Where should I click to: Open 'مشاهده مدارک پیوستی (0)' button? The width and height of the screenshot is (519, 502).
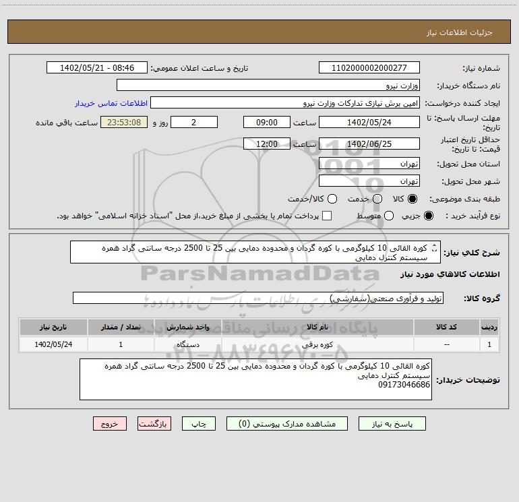287,424
